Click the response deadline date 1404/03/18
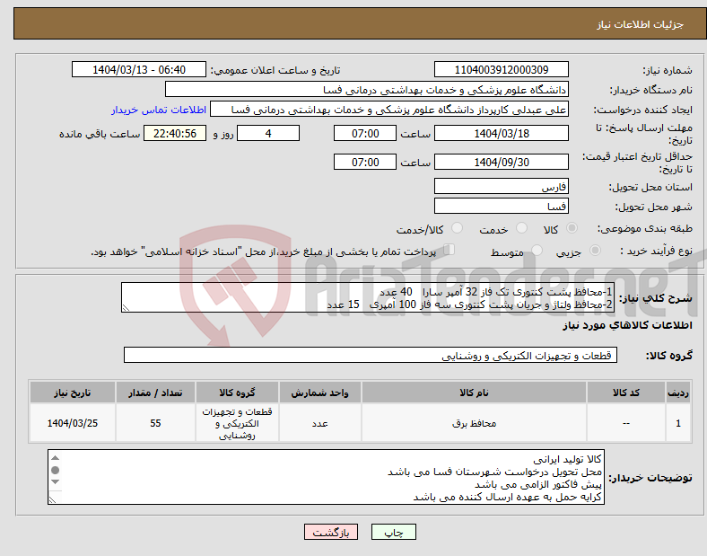 click(501, 133)
